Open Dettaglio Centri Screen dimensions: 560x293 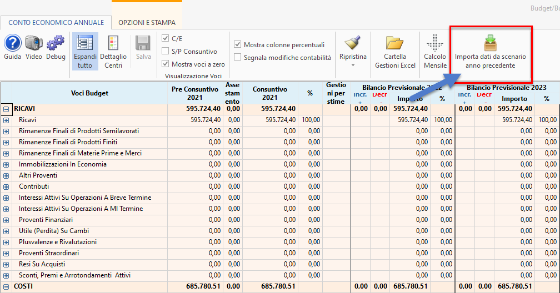[x=113, y=52]
